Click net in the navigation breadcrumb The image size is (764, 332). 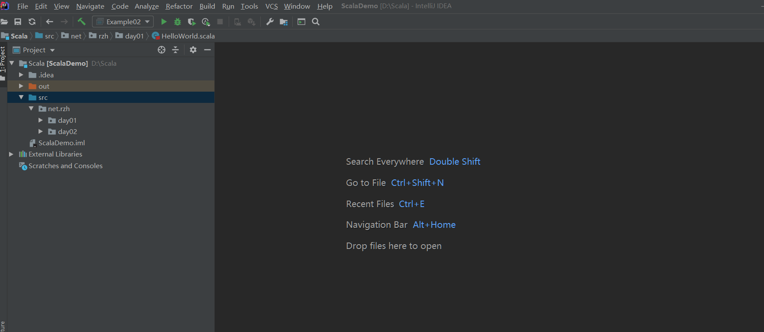tap(71, 36)
